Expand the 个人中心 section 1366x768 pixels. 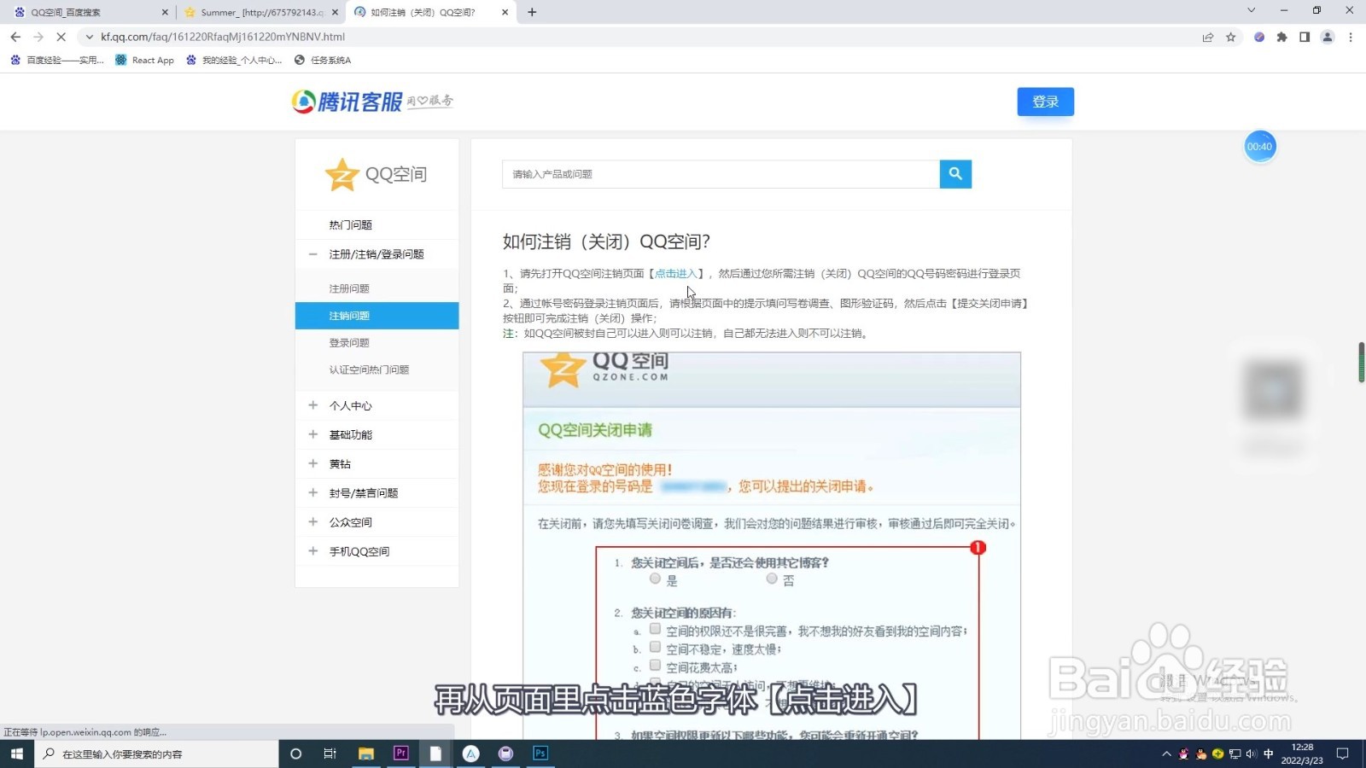(x=312, y=405)
